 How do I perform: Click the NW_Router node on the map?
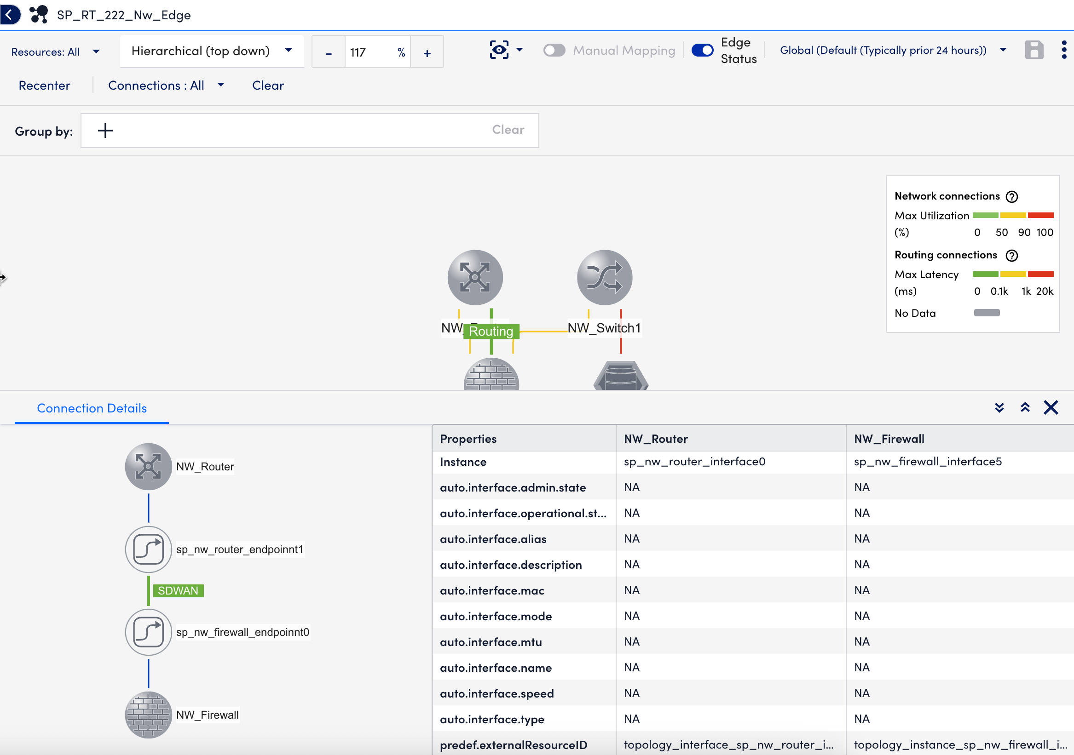click(475, 278)
